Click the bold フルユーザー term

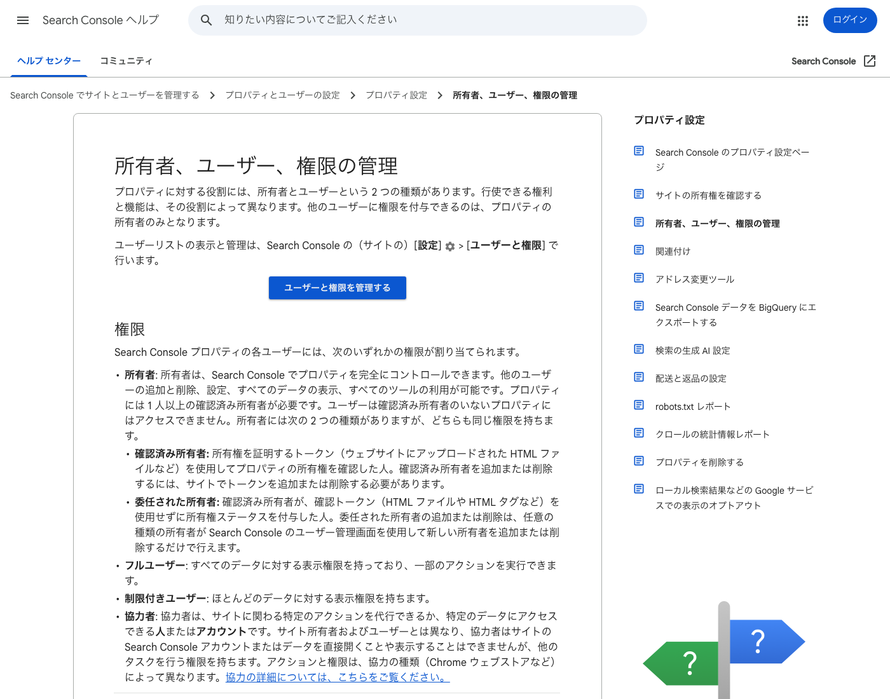(155, 566)
